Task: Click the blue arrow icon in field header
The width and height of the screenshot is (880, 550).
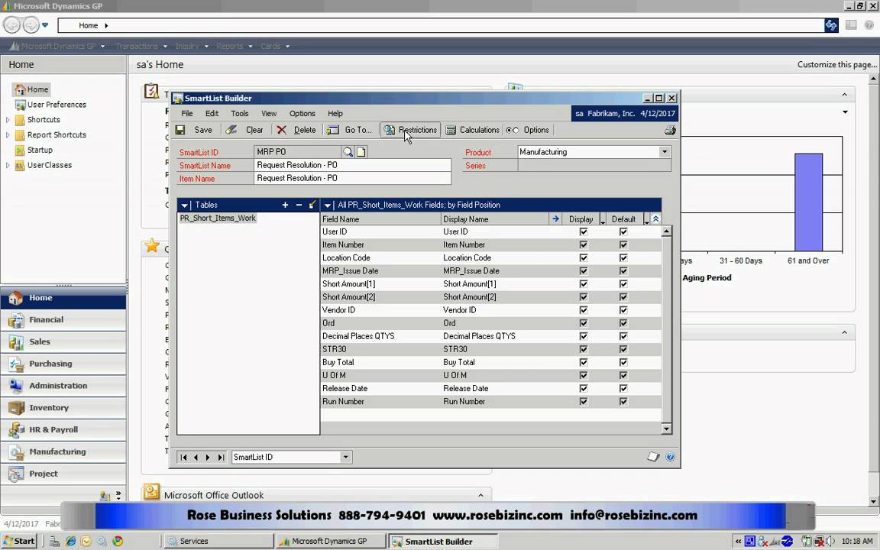Action: point(555,219)
